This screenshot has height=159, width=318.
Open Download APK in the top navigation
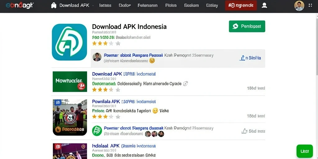point(74,6)
